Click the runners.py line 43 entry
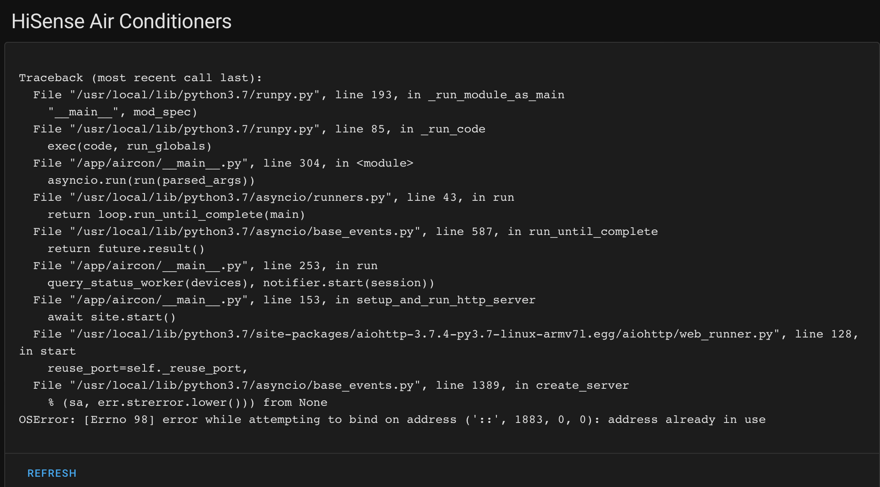Viewport: 880px width, 487px height. point(273,197)
